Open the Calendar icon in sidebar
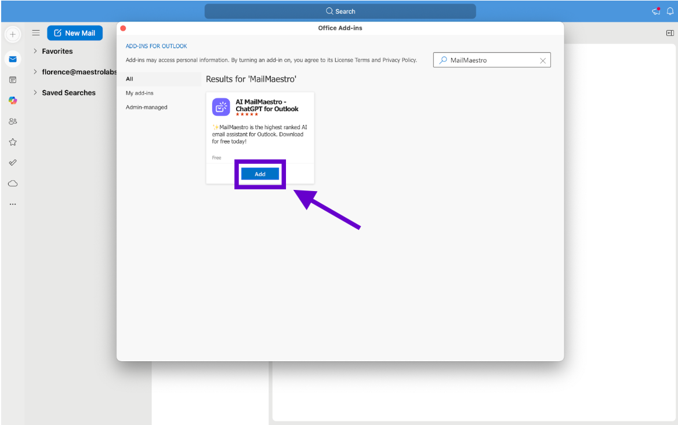 [x=13, y=80]
